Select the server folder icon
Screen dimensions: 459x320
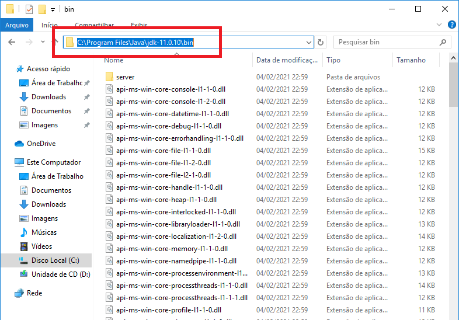pos(109,77)
